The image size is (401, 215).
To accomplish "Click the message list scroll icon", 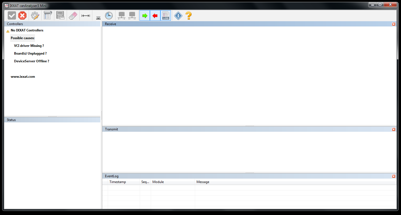I will [48, 16].
